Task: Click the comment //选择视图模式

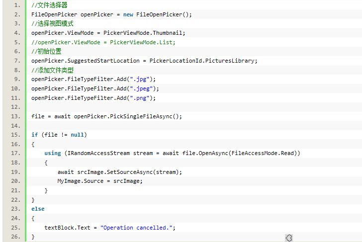Action: [x=52, y=23]
